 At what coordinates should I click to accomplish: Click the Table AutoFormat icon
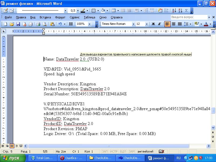160,11
